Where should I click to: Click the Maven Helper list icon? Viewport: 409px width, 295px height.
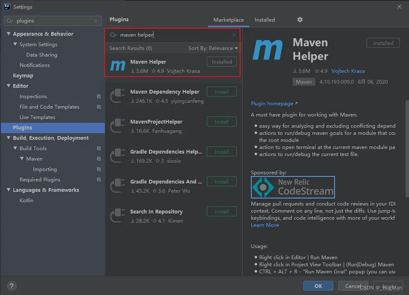(x=118, y=66)
